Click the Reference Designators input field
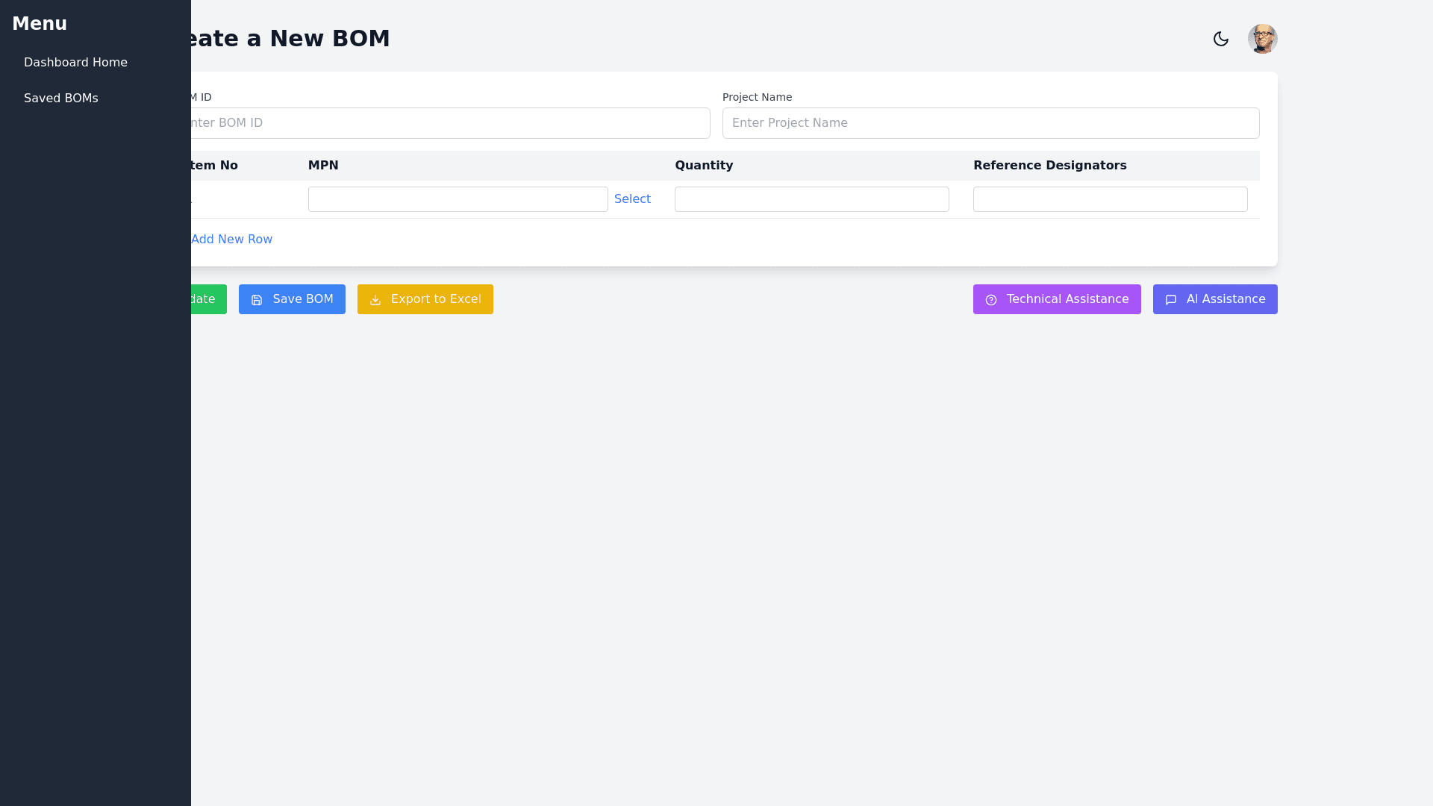1433x806 pixels. pos(1110,199)
